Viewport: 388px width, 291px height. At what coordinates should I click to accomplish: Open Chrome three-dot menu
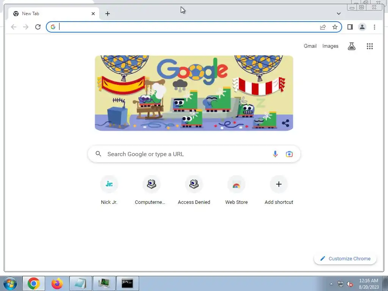(x=374, y=27)
